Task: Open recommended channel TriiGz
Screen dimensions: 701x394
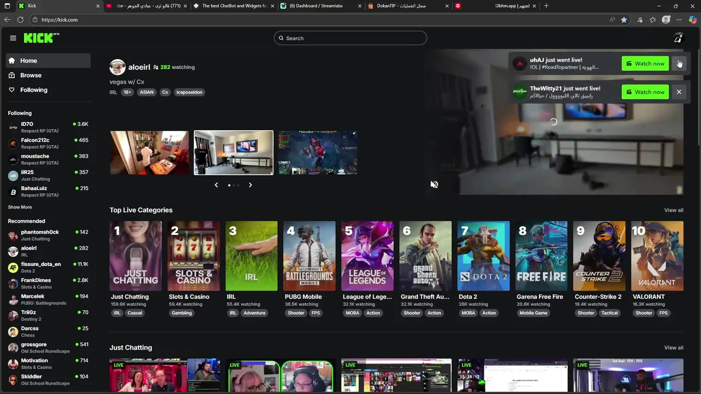Action: [x=48, y=315]
